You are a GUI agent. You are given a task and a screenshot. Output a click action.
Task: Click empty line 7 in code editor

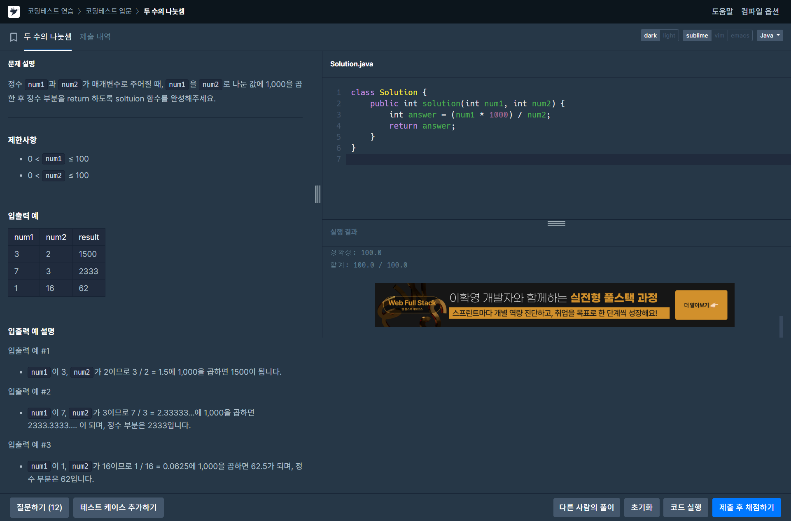[494, 160]
